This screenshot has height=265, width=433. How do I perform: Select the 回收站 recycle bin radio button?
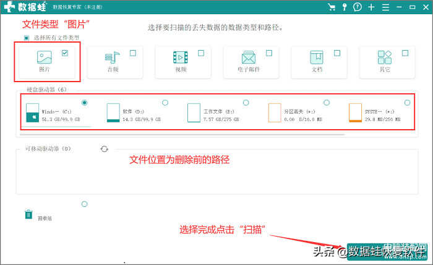(x=85, y=204)
